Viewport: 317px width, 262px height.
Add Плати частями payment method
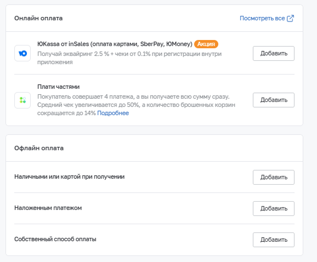[x=274, y=100]
